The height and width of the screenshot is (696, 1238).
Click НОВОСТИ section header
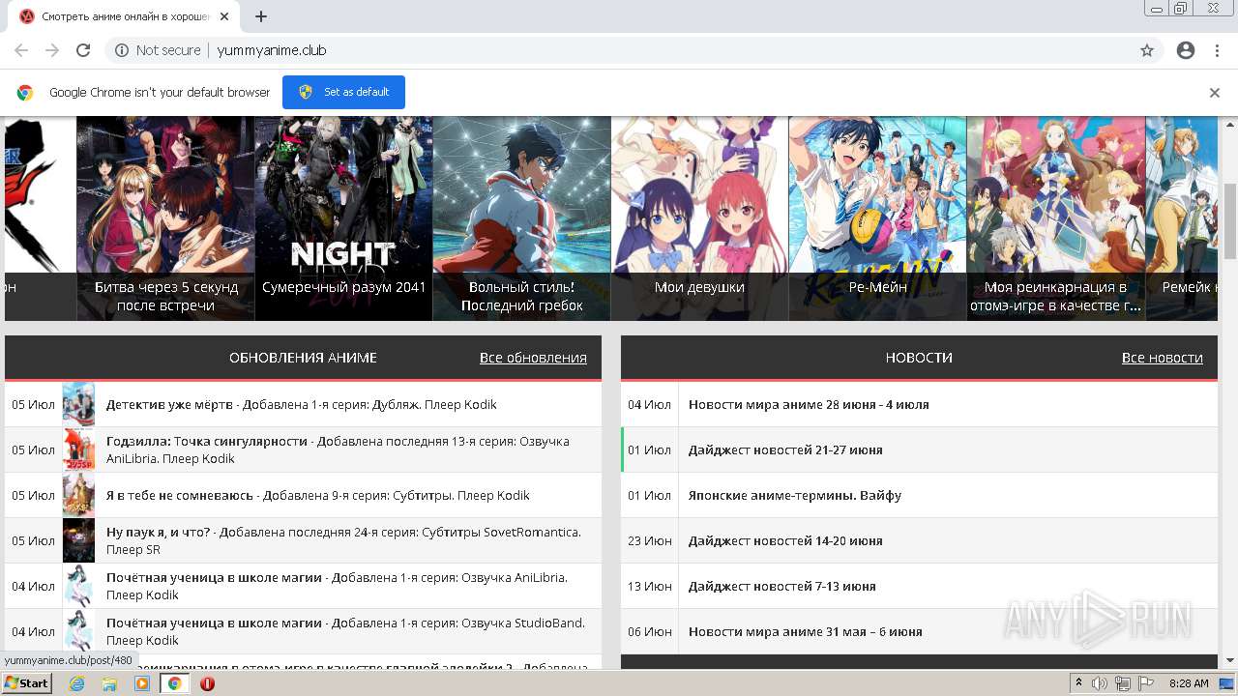(919, 358)
